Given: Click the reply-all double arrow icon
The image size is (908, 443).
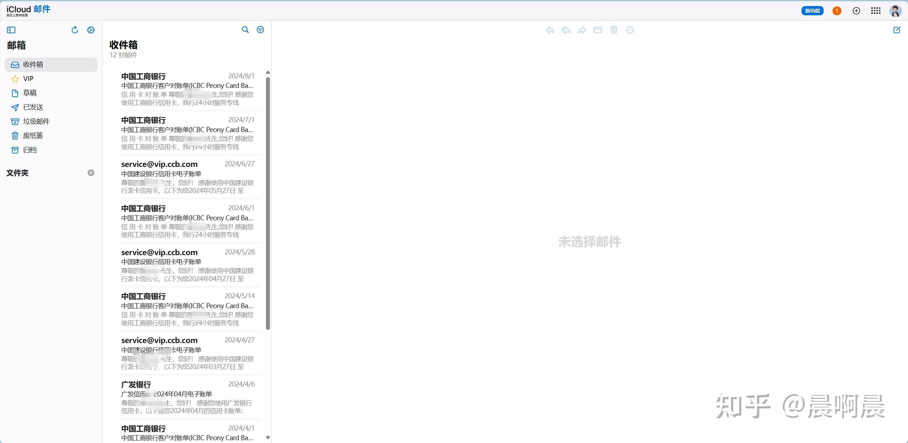Looking at the screenshot, I should [x=566, y=30].
